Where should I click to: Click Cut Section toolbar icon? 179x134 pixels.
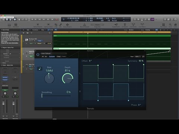point(125,25)
